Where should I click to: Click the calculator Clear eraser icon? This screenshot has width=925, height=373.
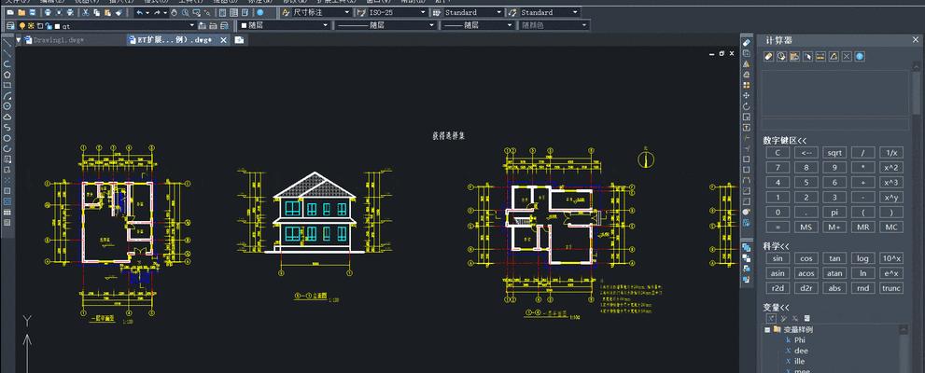pos(769,57)
